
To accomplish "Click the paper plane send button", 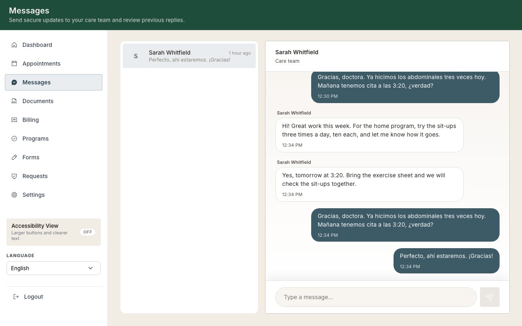I will pos(490,297).
